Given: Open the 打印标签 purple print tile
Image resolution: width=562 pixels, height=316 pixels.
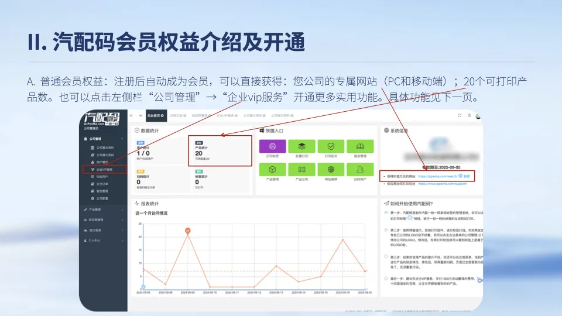Looking at the screenshot, I should pyautogui.click(x=272, y=146).
